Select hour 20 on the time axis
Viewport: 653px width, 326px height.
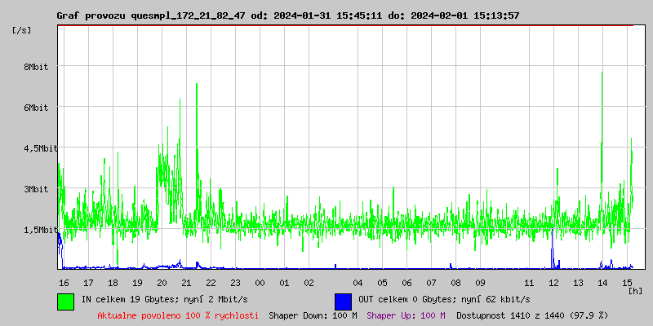162,283
